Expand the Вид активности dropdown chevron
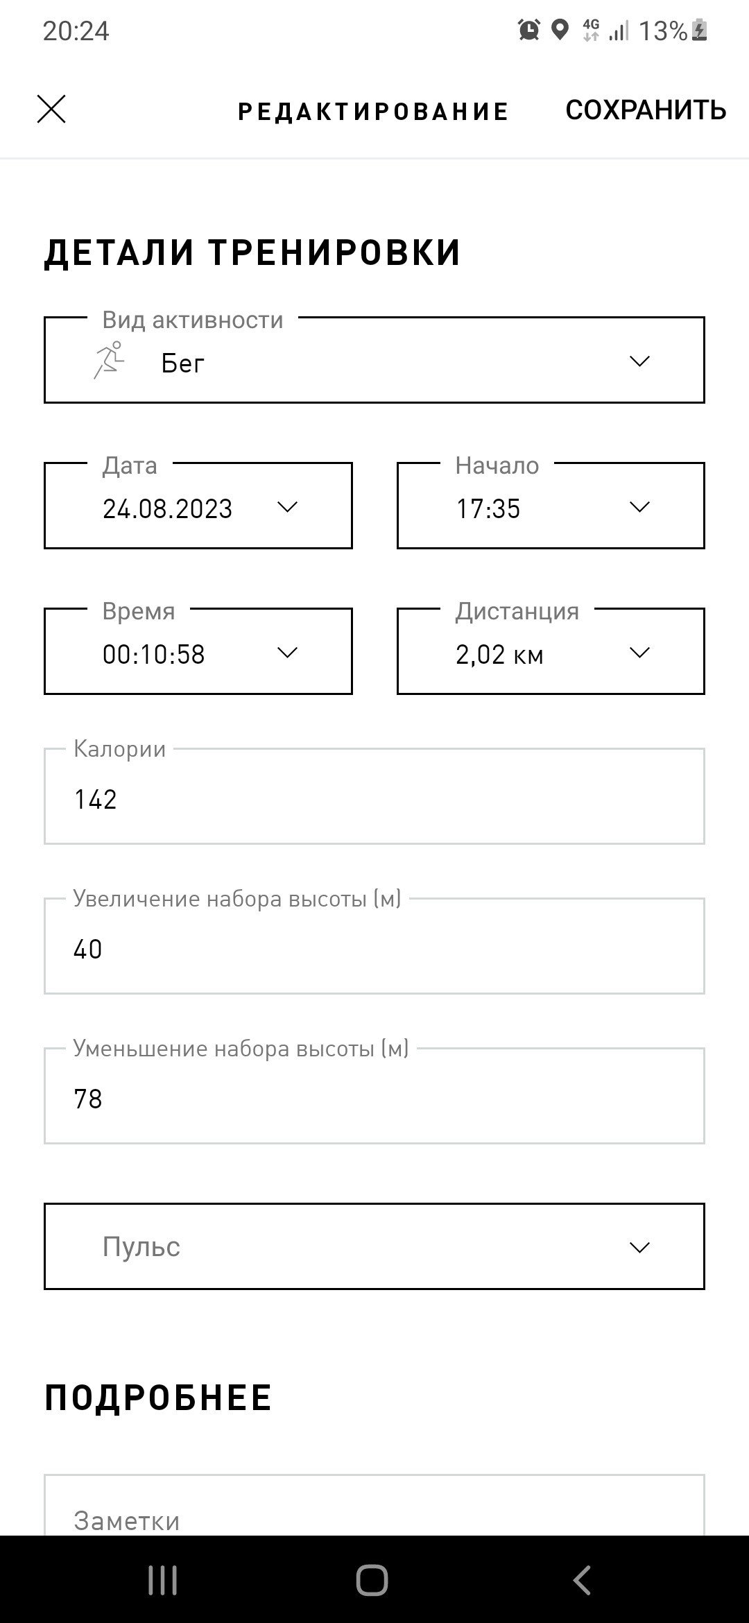 pos(639,361)
